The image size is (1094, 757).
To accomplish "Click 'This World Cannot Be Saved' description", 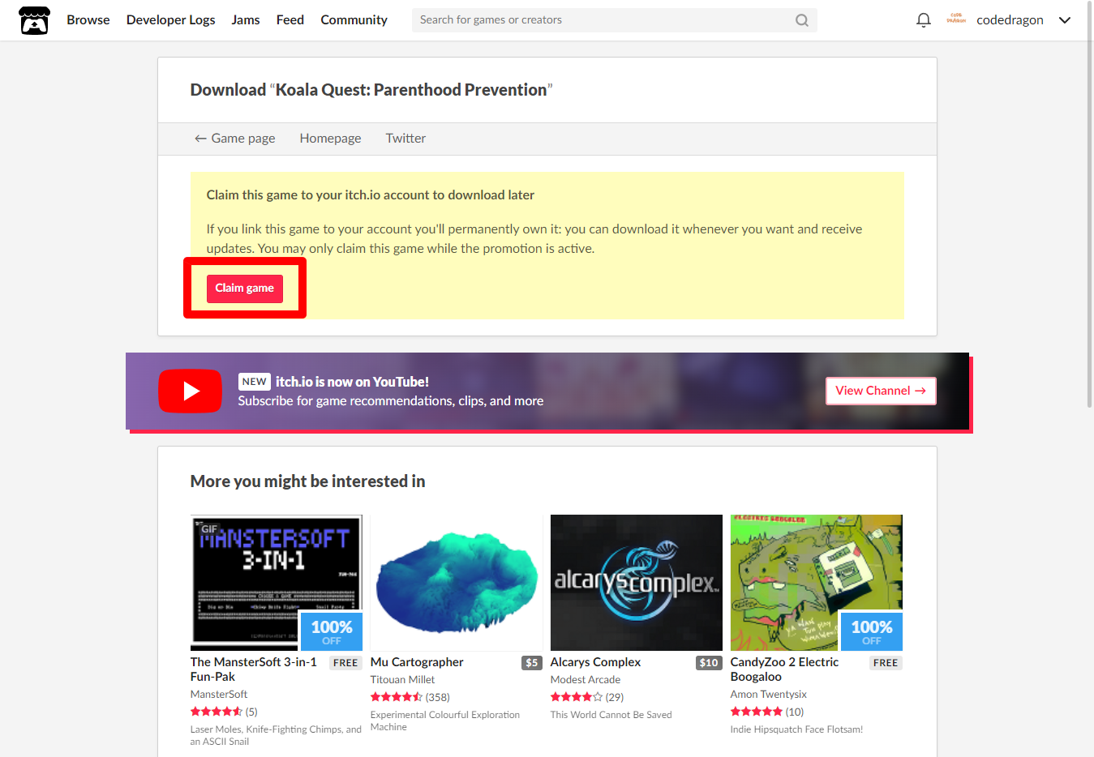I will pos(611,715).
